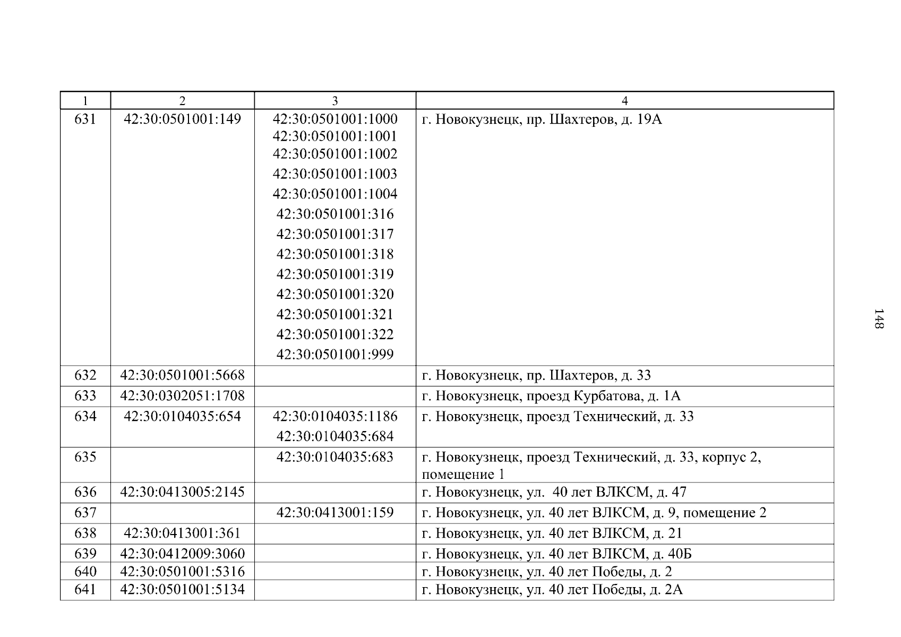Click cadastral number 42:30:0501001:149
Screen dimensions: 901x637
[x=182, y=119]
